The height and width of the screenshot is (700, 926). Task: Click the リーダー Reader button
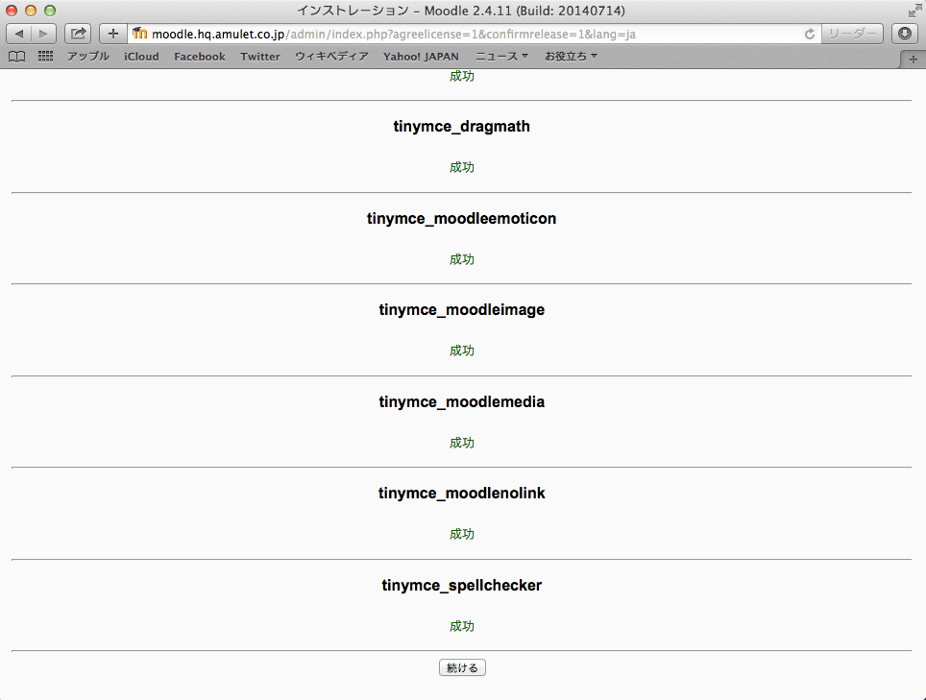point(852,34)
